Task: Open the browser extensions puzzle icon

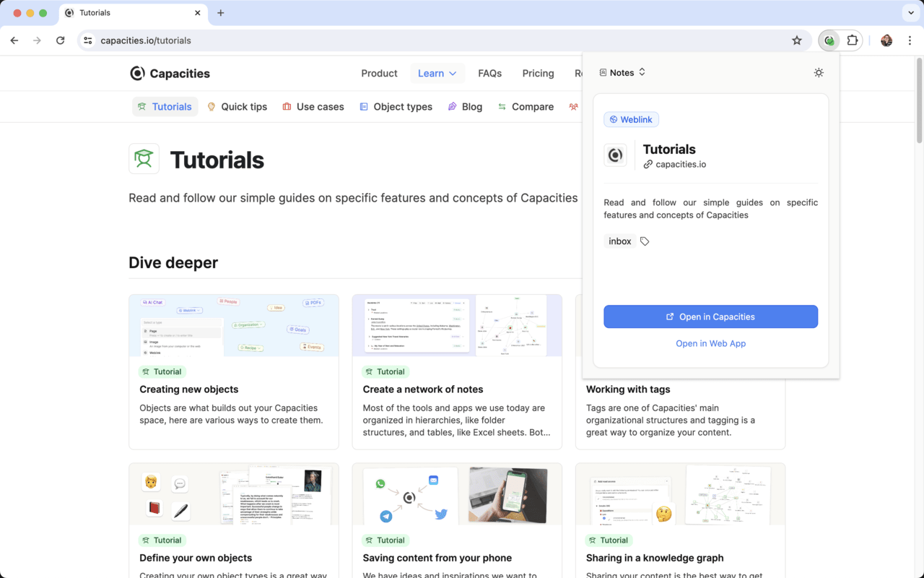Action: click(x=853, y=40)
